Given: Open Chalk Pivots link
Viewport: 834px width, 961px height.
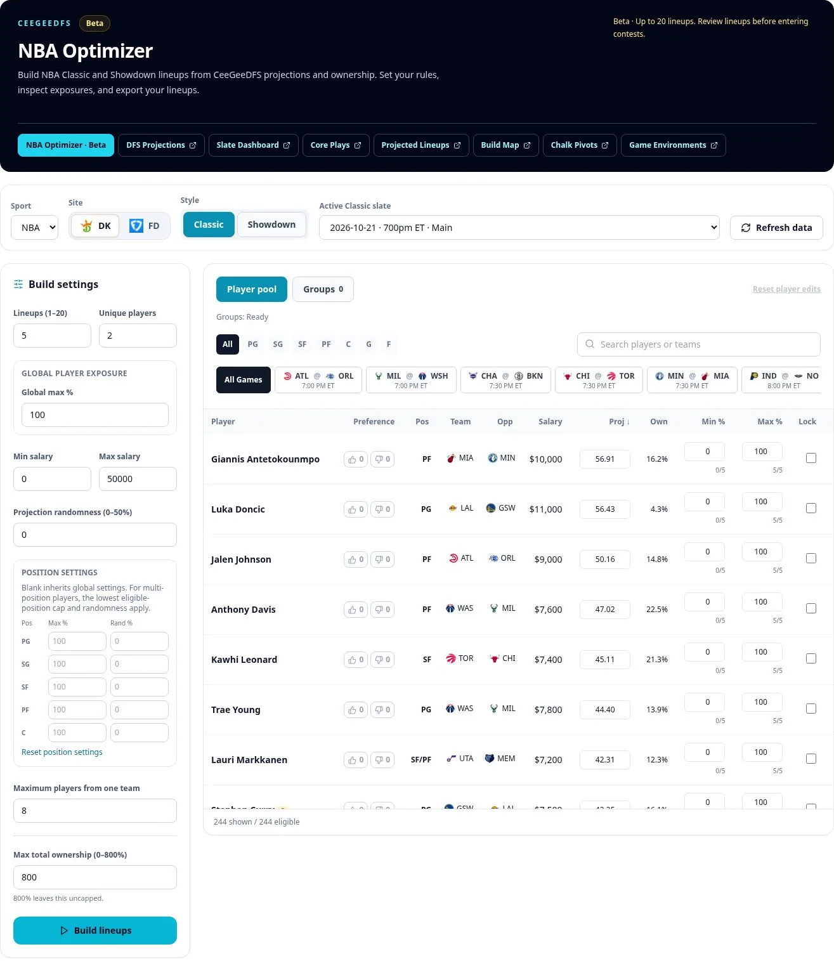Looking at the screenshot, I should pos(580,145).
